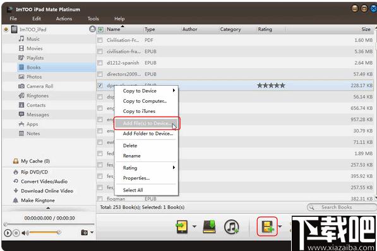This screenshot has width=377, height=251.
Task: Open the Ringtones category
Action: [x=37, y=96]
